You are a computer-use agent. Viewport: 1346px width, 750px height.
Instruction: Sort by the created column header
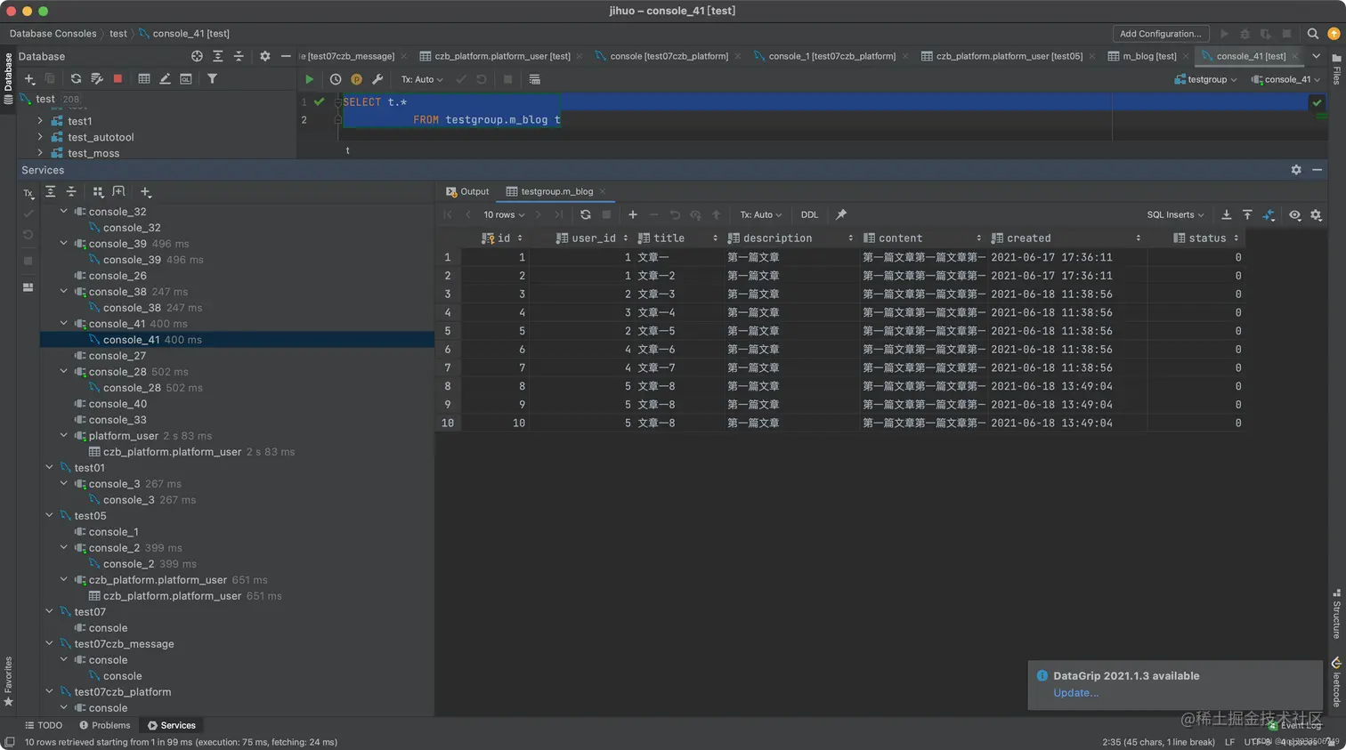click(x=1066, y=238)
